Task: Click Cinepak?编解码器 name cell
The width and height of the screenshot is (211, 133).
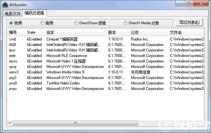Action: click(x=62, y=39)
